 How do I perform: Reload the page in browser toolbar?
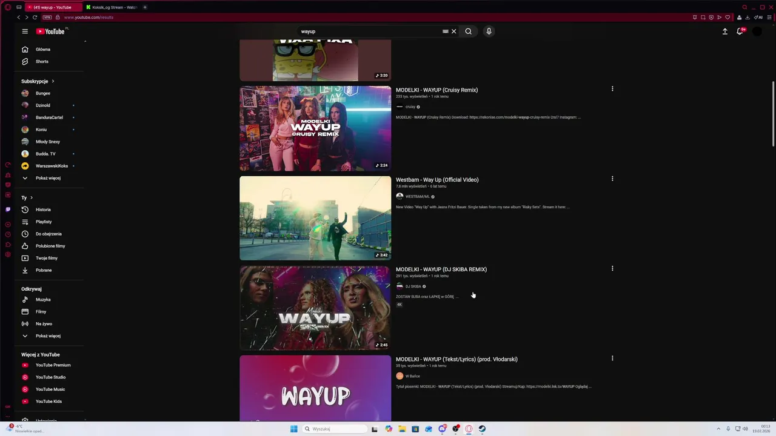[35, 18]
